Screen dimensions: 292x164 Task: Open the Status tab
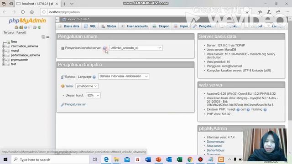point(109,26)
